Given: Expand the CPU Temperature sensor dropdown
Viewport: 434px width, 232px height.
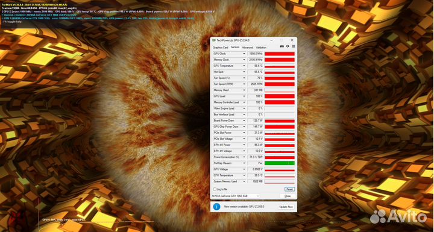Looking at the screenshot, I should click(x=244, y=175).
